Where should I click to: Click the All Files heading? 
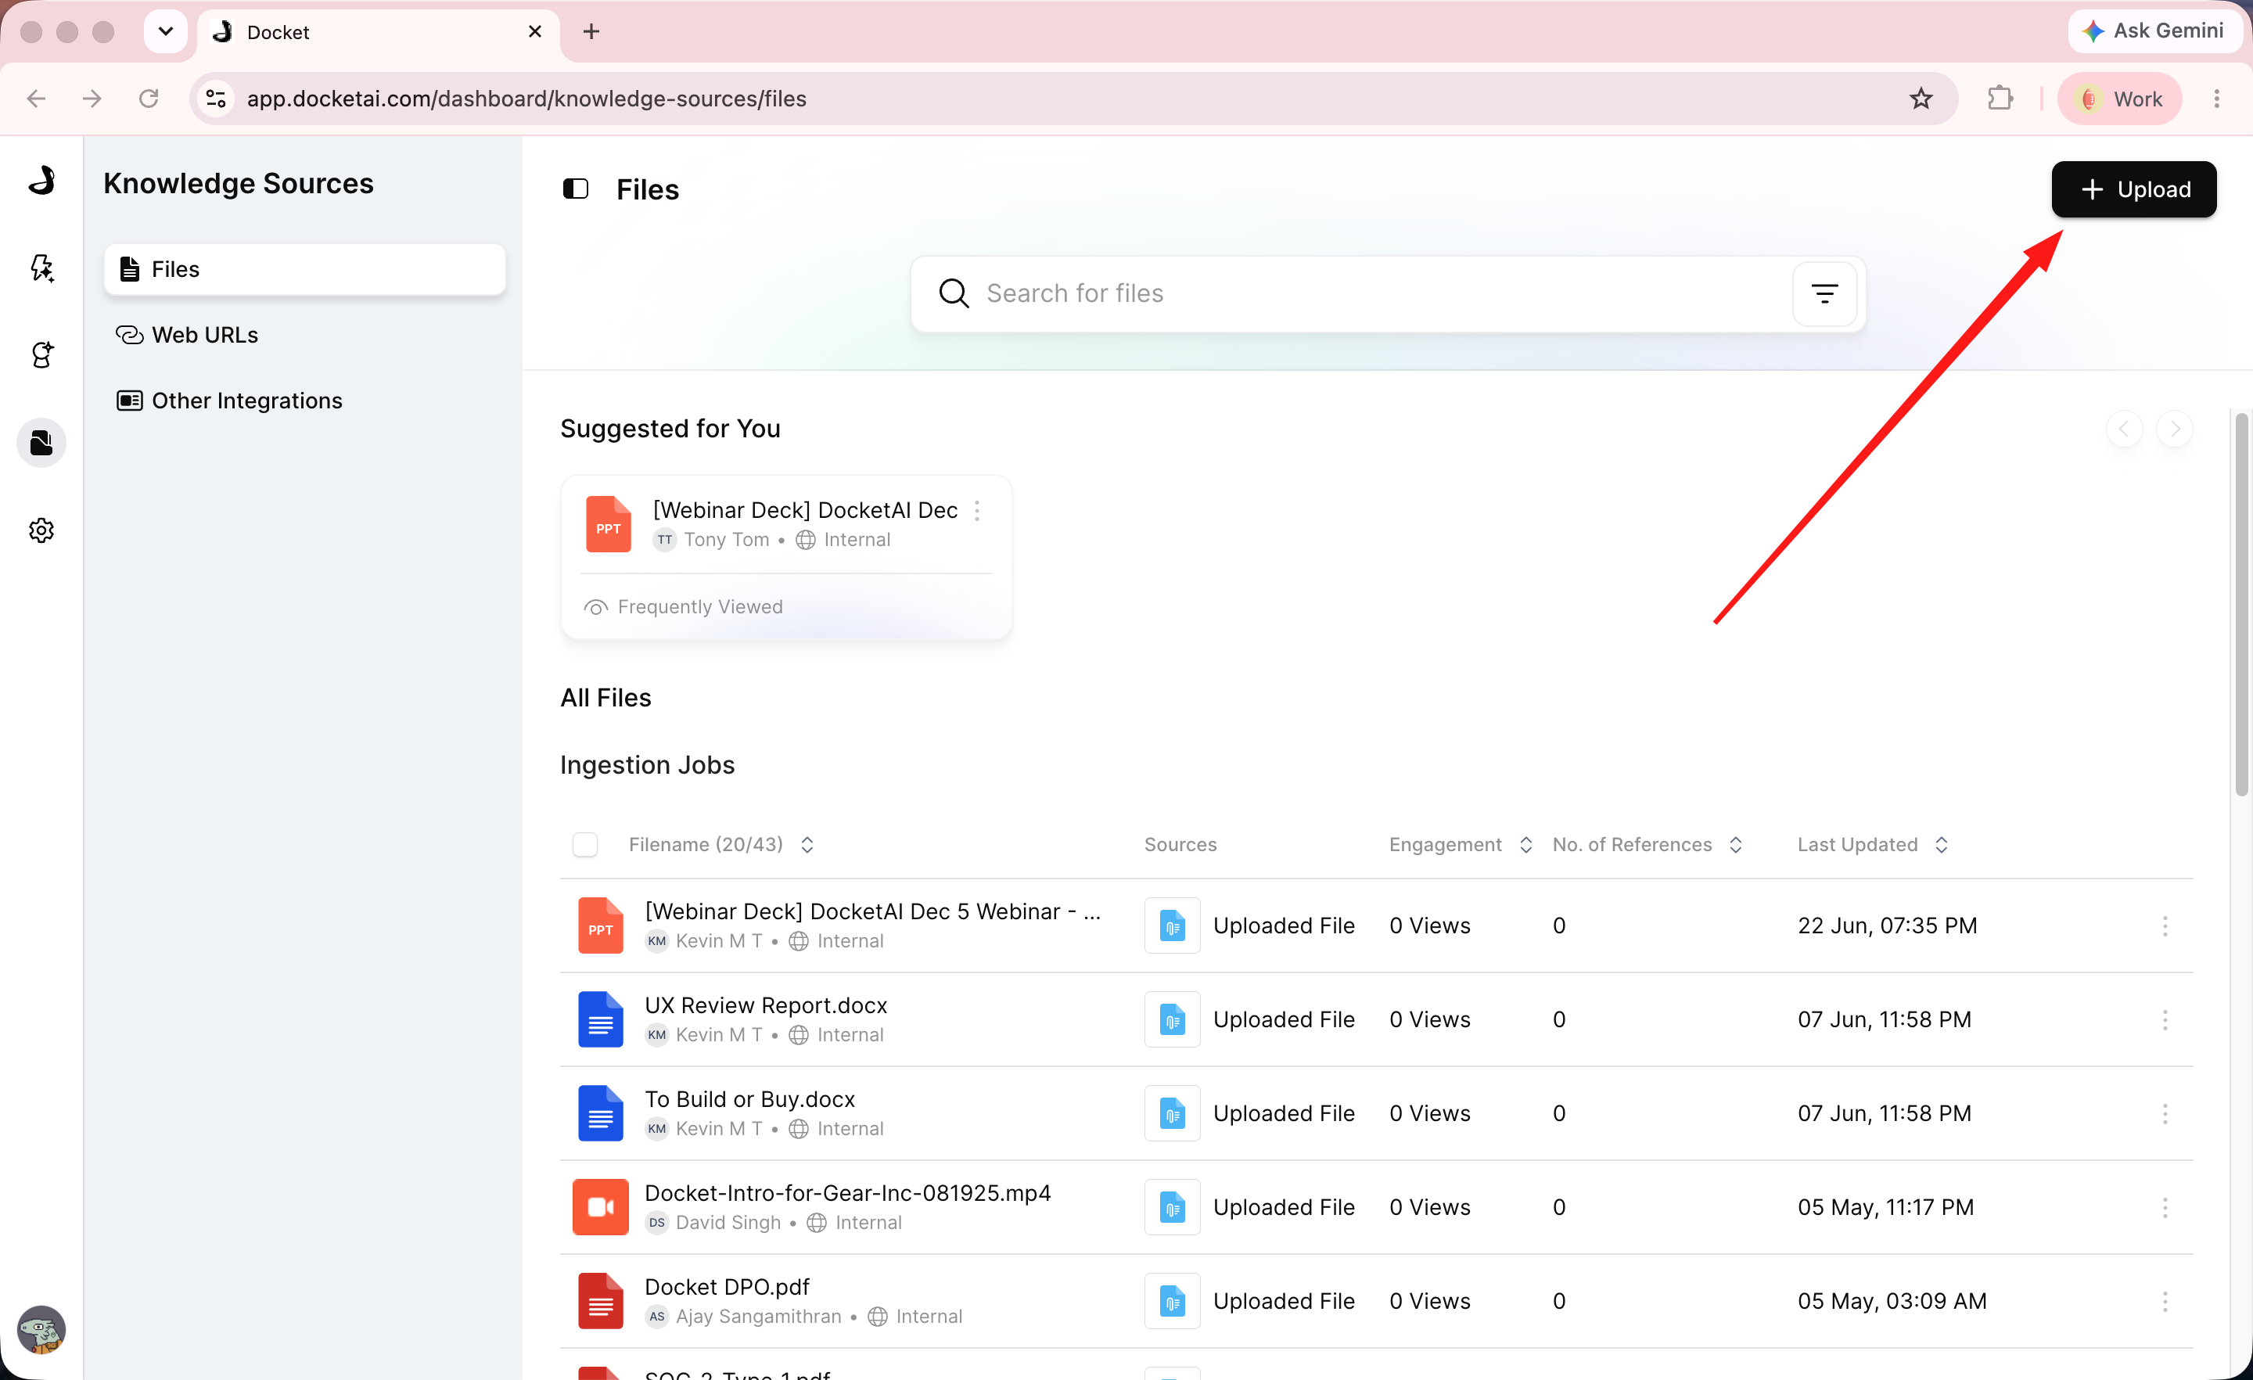(x=605, y=698)
